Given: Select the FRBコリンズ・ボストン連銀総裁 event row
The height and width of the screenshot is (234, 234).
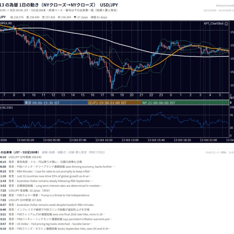Looking at the screenshot, I should pyautogui.click(x=55, y=228).
